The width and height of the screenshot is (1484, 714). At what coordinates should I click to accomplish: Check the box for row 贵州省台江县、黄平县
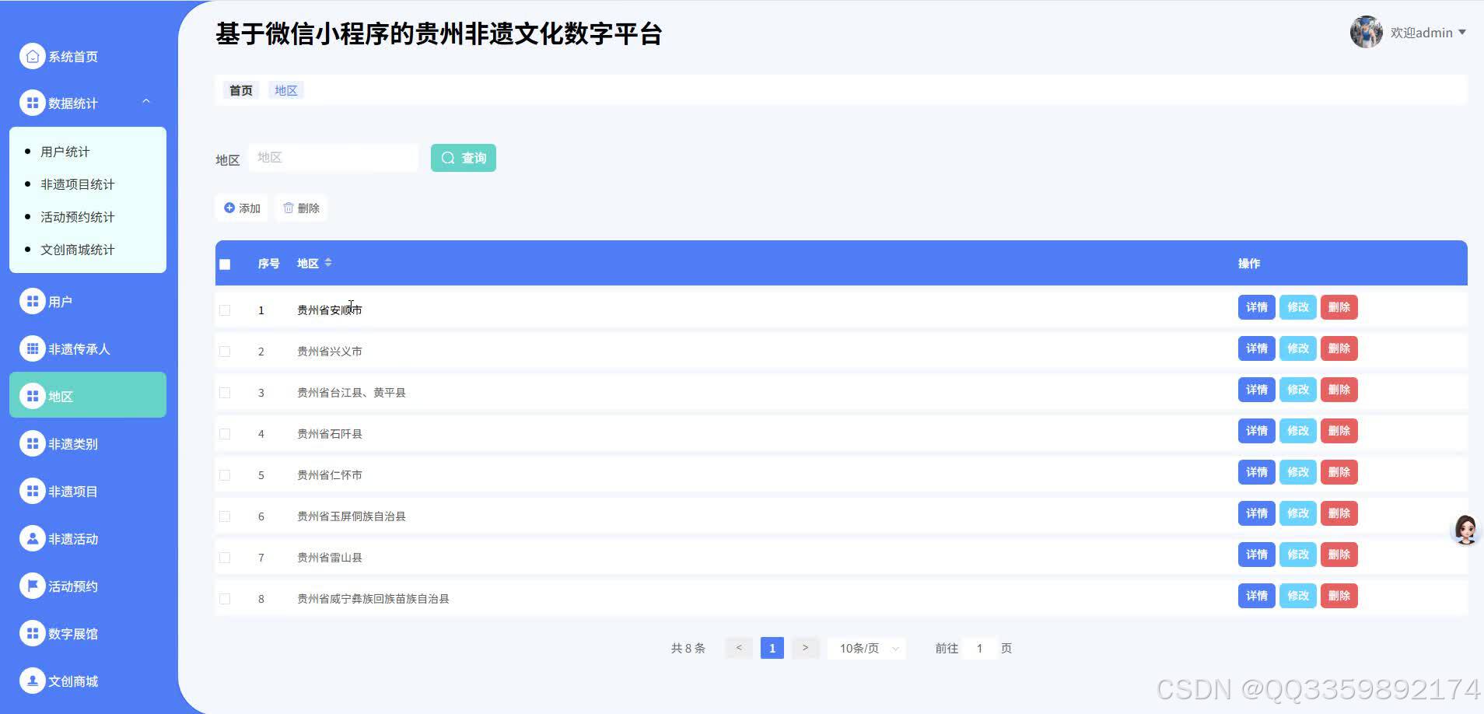point(225,392)
